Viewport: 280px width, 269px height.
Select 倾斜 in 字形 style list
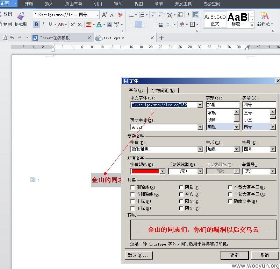point(220,119)
